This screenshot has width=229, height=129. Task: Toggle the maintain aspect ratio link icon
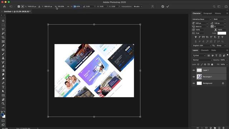(x=68, y=6)
